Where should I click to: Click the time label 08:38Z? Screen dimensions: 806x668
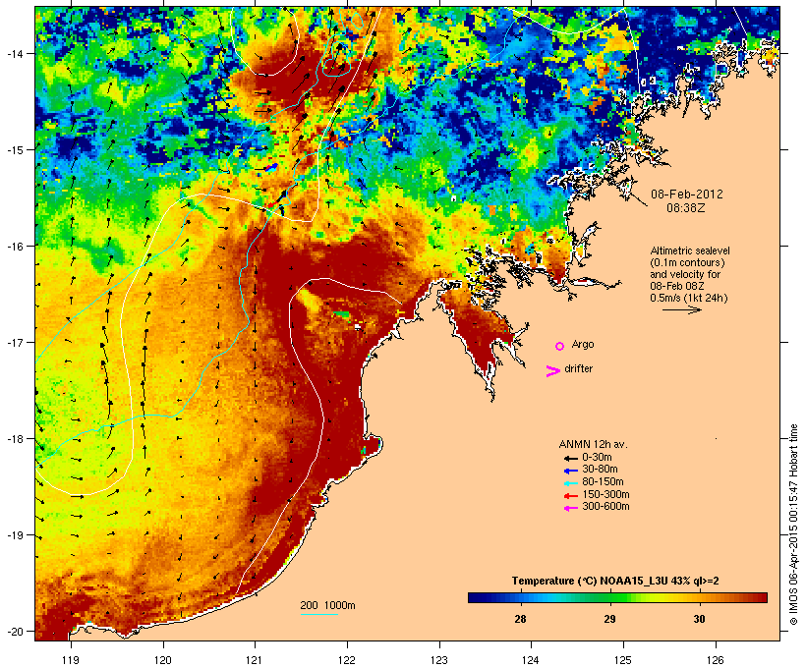(686, 208)
